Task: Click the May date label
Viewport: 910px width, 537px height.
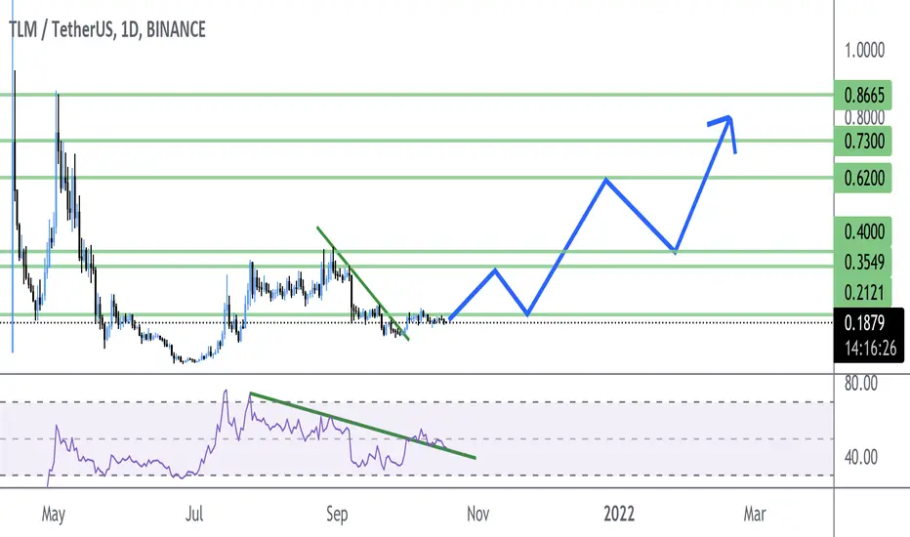Action: point(53,515)
